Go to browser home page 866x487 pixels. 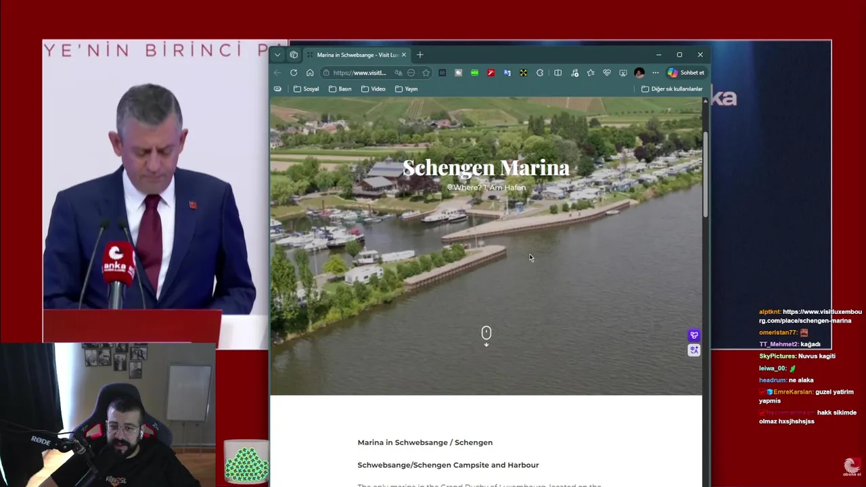click(310, 72)
